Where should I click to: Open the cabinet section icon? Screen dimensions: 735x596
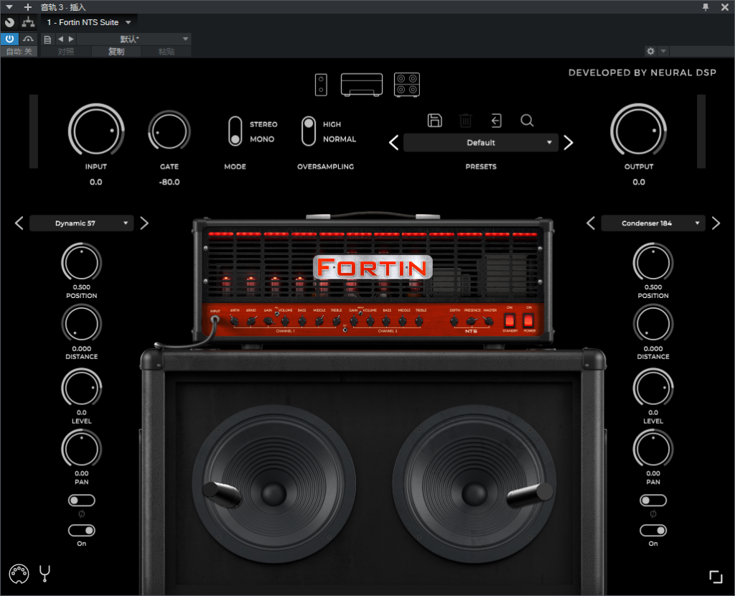[x=407, y=85]
